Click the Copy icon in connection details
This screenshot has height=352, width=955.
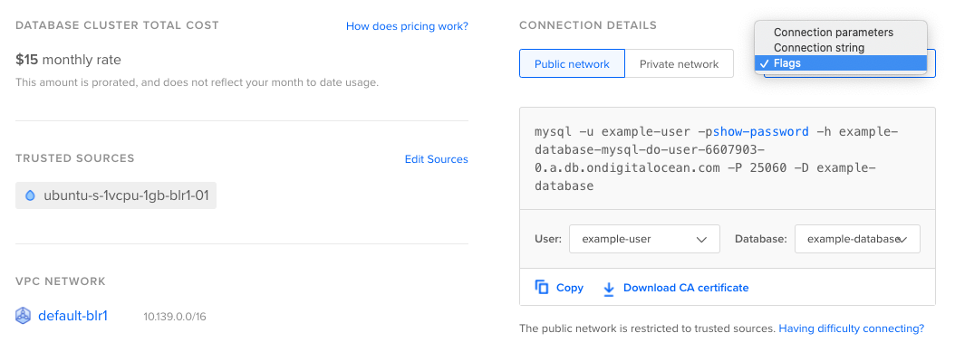click(542, 288)
